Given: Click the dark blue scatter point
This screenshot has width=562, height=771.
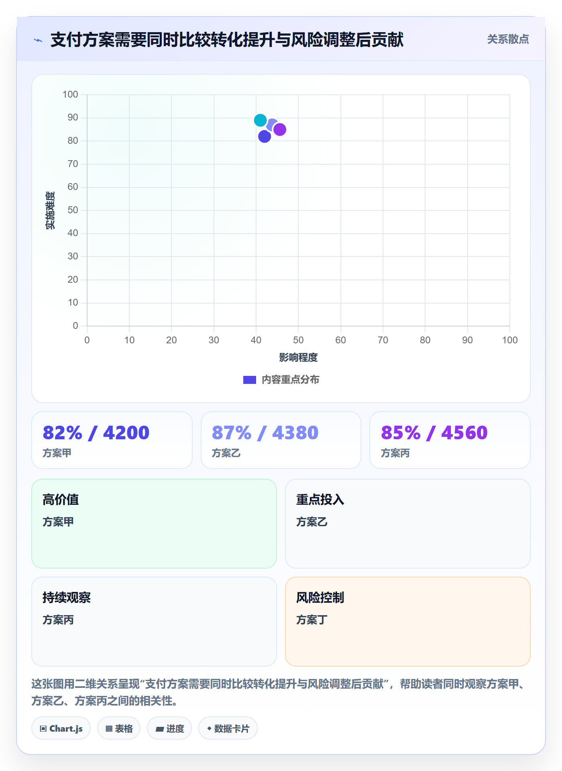Looking at the screenshot, I should tap(265, 137).
